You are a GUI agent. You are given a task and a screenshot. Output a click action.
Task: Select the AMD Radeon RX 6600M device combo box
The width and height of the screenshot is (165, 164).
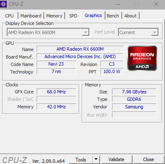point(48,32)
